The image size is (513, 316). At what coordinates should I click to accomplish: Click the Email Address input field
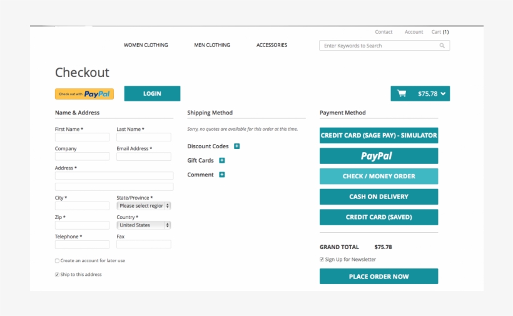click(144, 156)
